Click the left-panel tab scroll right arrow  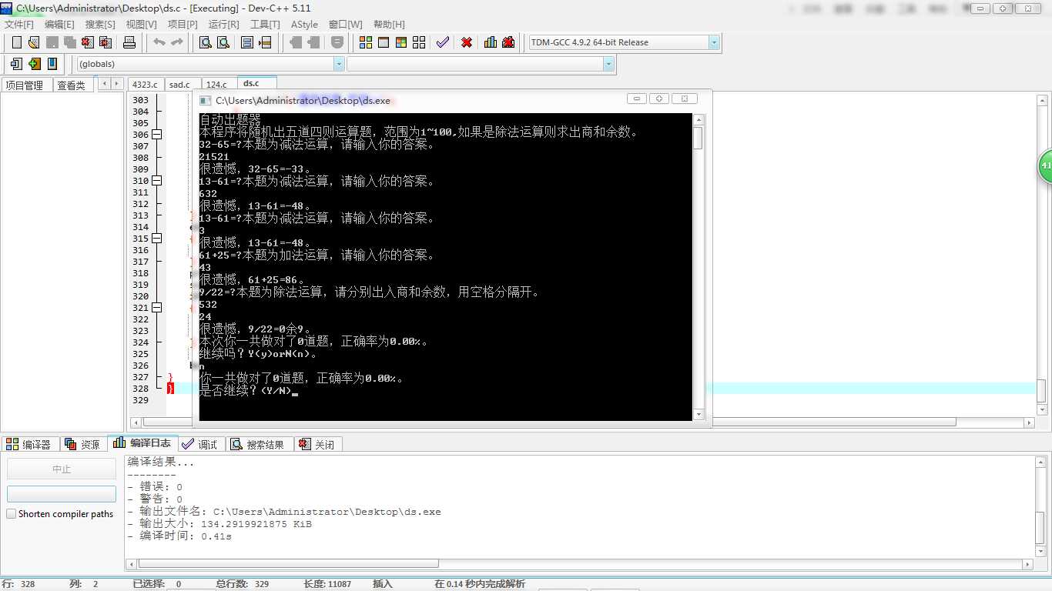click(117, 84)
